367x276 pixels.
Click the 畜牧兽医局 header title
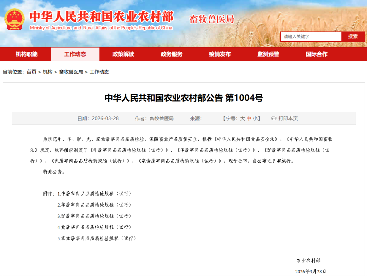click(212, 19)
